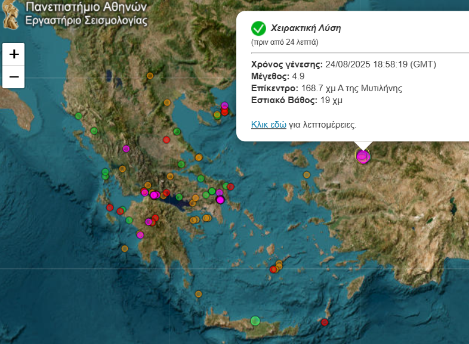Click the 'Μέγεθος: 4.9' magnitude line
The width and height of the screenshot is (469, 344).
click(277, 76)
